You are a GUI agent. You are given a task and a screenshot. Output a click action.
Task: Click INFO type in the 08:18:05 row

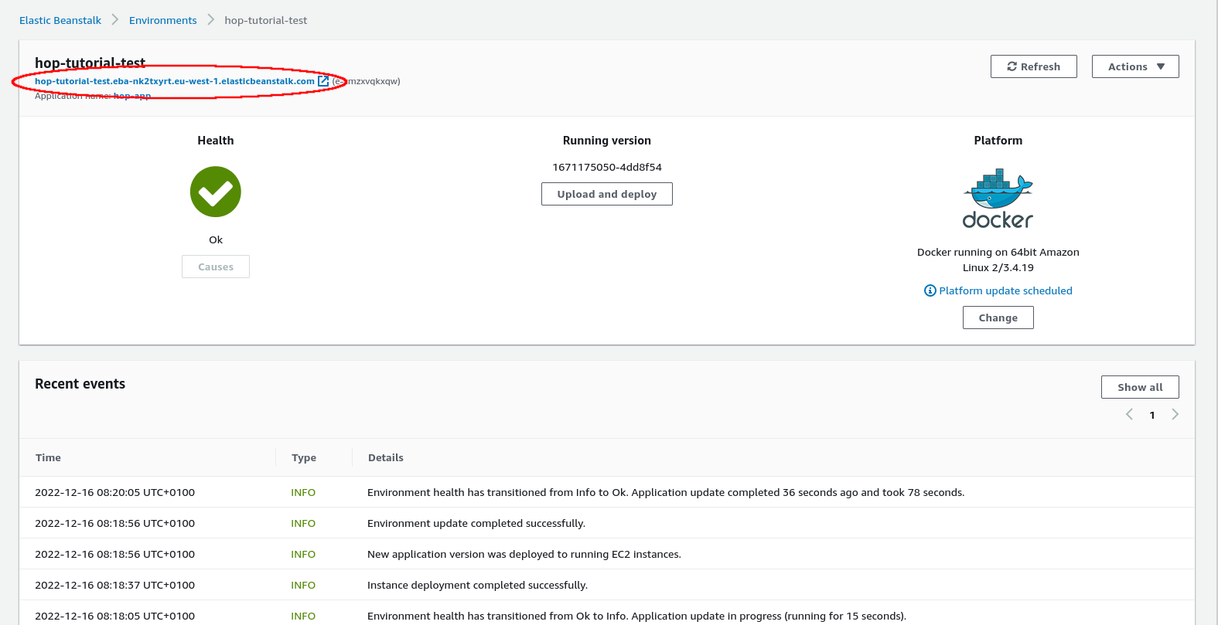[303, 616]
